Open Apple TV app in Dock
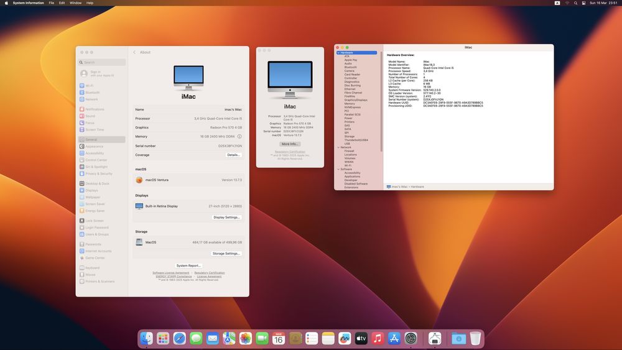622x350 pixels. point(361,339)
